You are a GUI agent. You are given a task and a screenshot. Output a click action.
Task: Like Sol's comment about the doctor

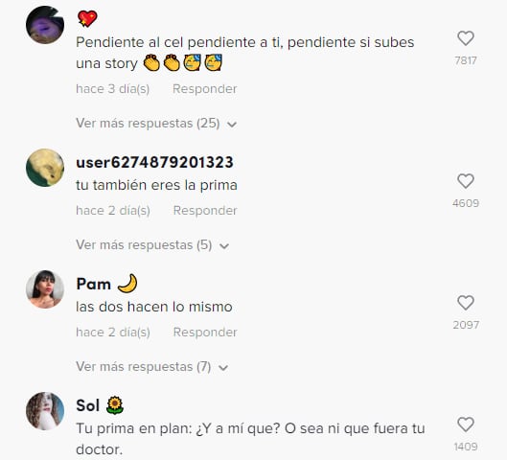(x=466, y=425)
